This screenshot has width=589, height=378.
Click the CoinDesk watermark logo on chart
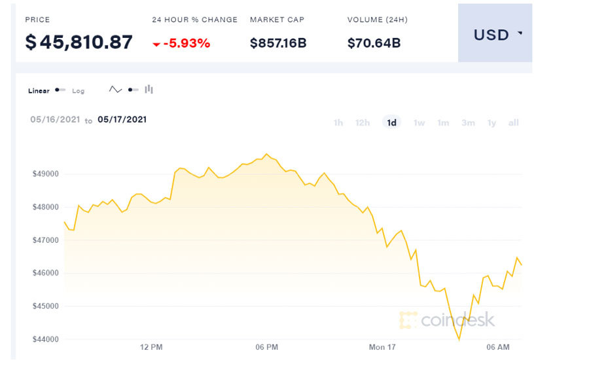[446, 320]
